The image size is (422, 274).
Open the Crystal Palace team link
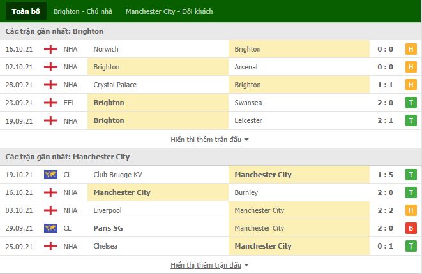[x=115, y=85]
